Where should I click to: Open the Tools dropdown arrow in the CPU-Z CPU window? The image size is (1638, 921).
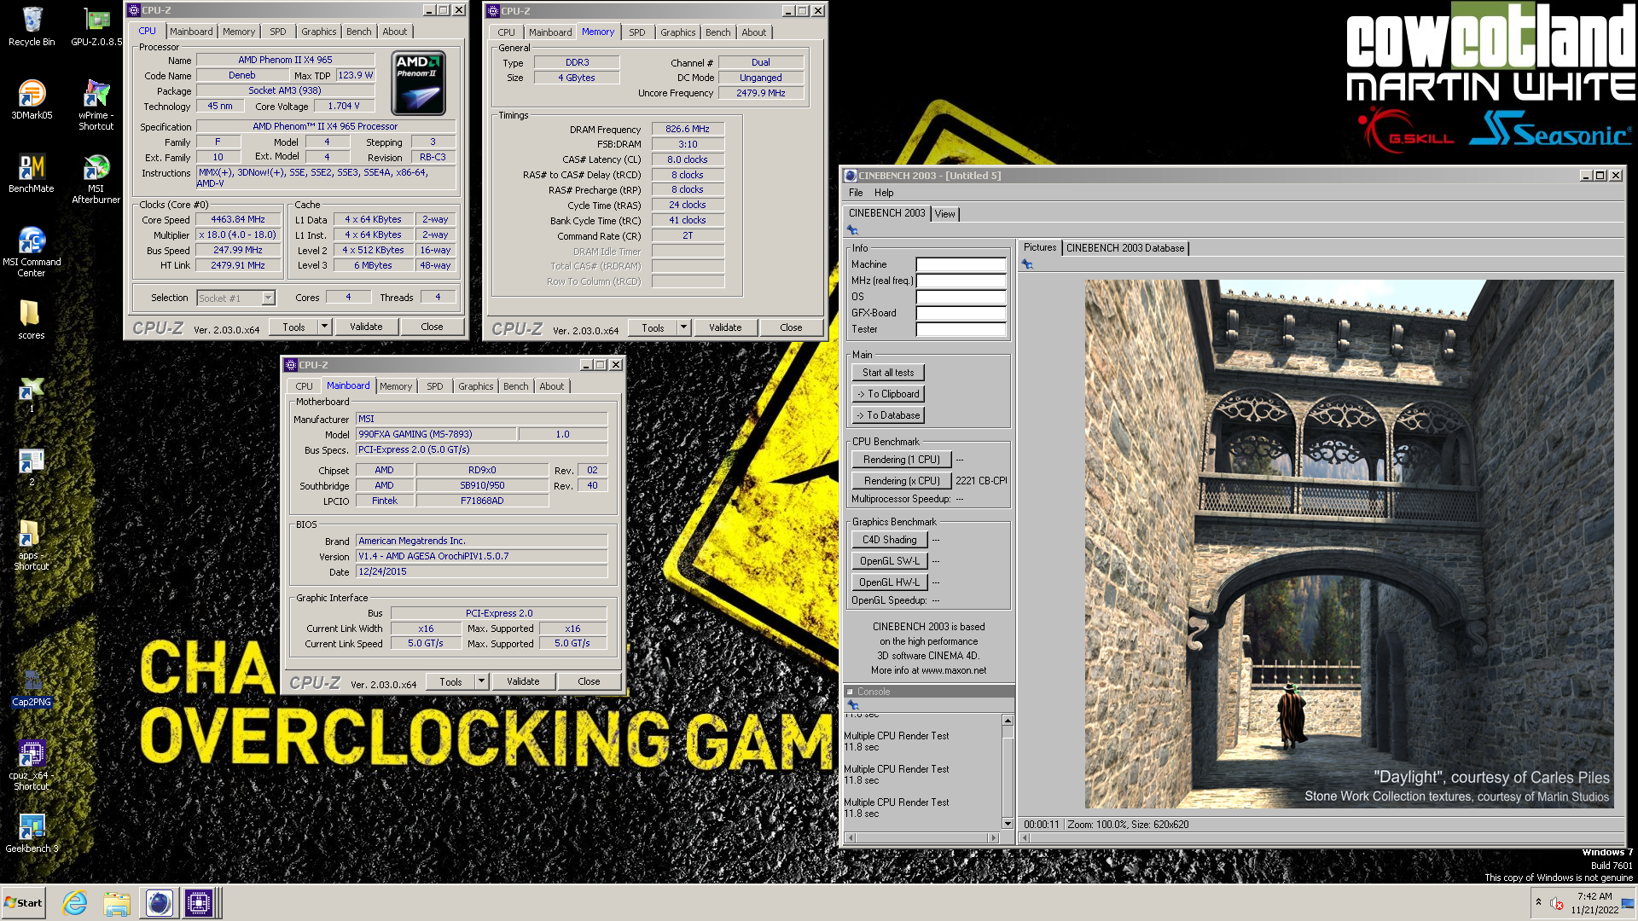click(324, 327)
